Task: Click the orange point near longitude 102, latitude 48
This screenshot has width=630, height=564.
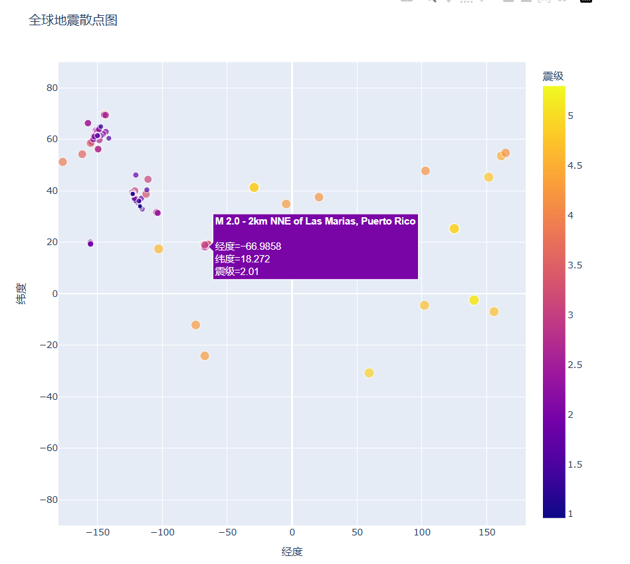Action: (425, 171)
